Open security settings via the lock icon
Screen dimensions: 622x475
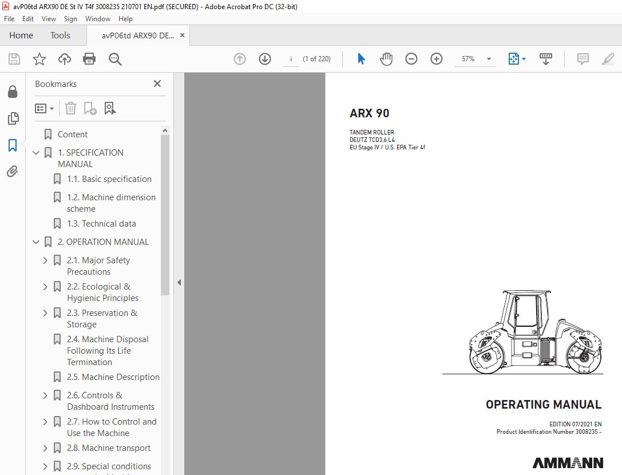[x=13, y=92]
